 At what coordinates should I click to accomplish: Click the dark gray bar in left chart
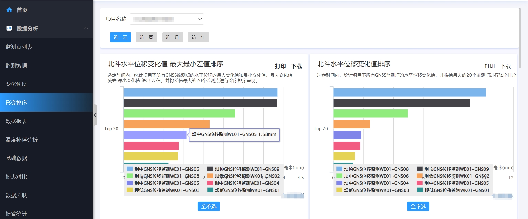[x=200, y=103]
